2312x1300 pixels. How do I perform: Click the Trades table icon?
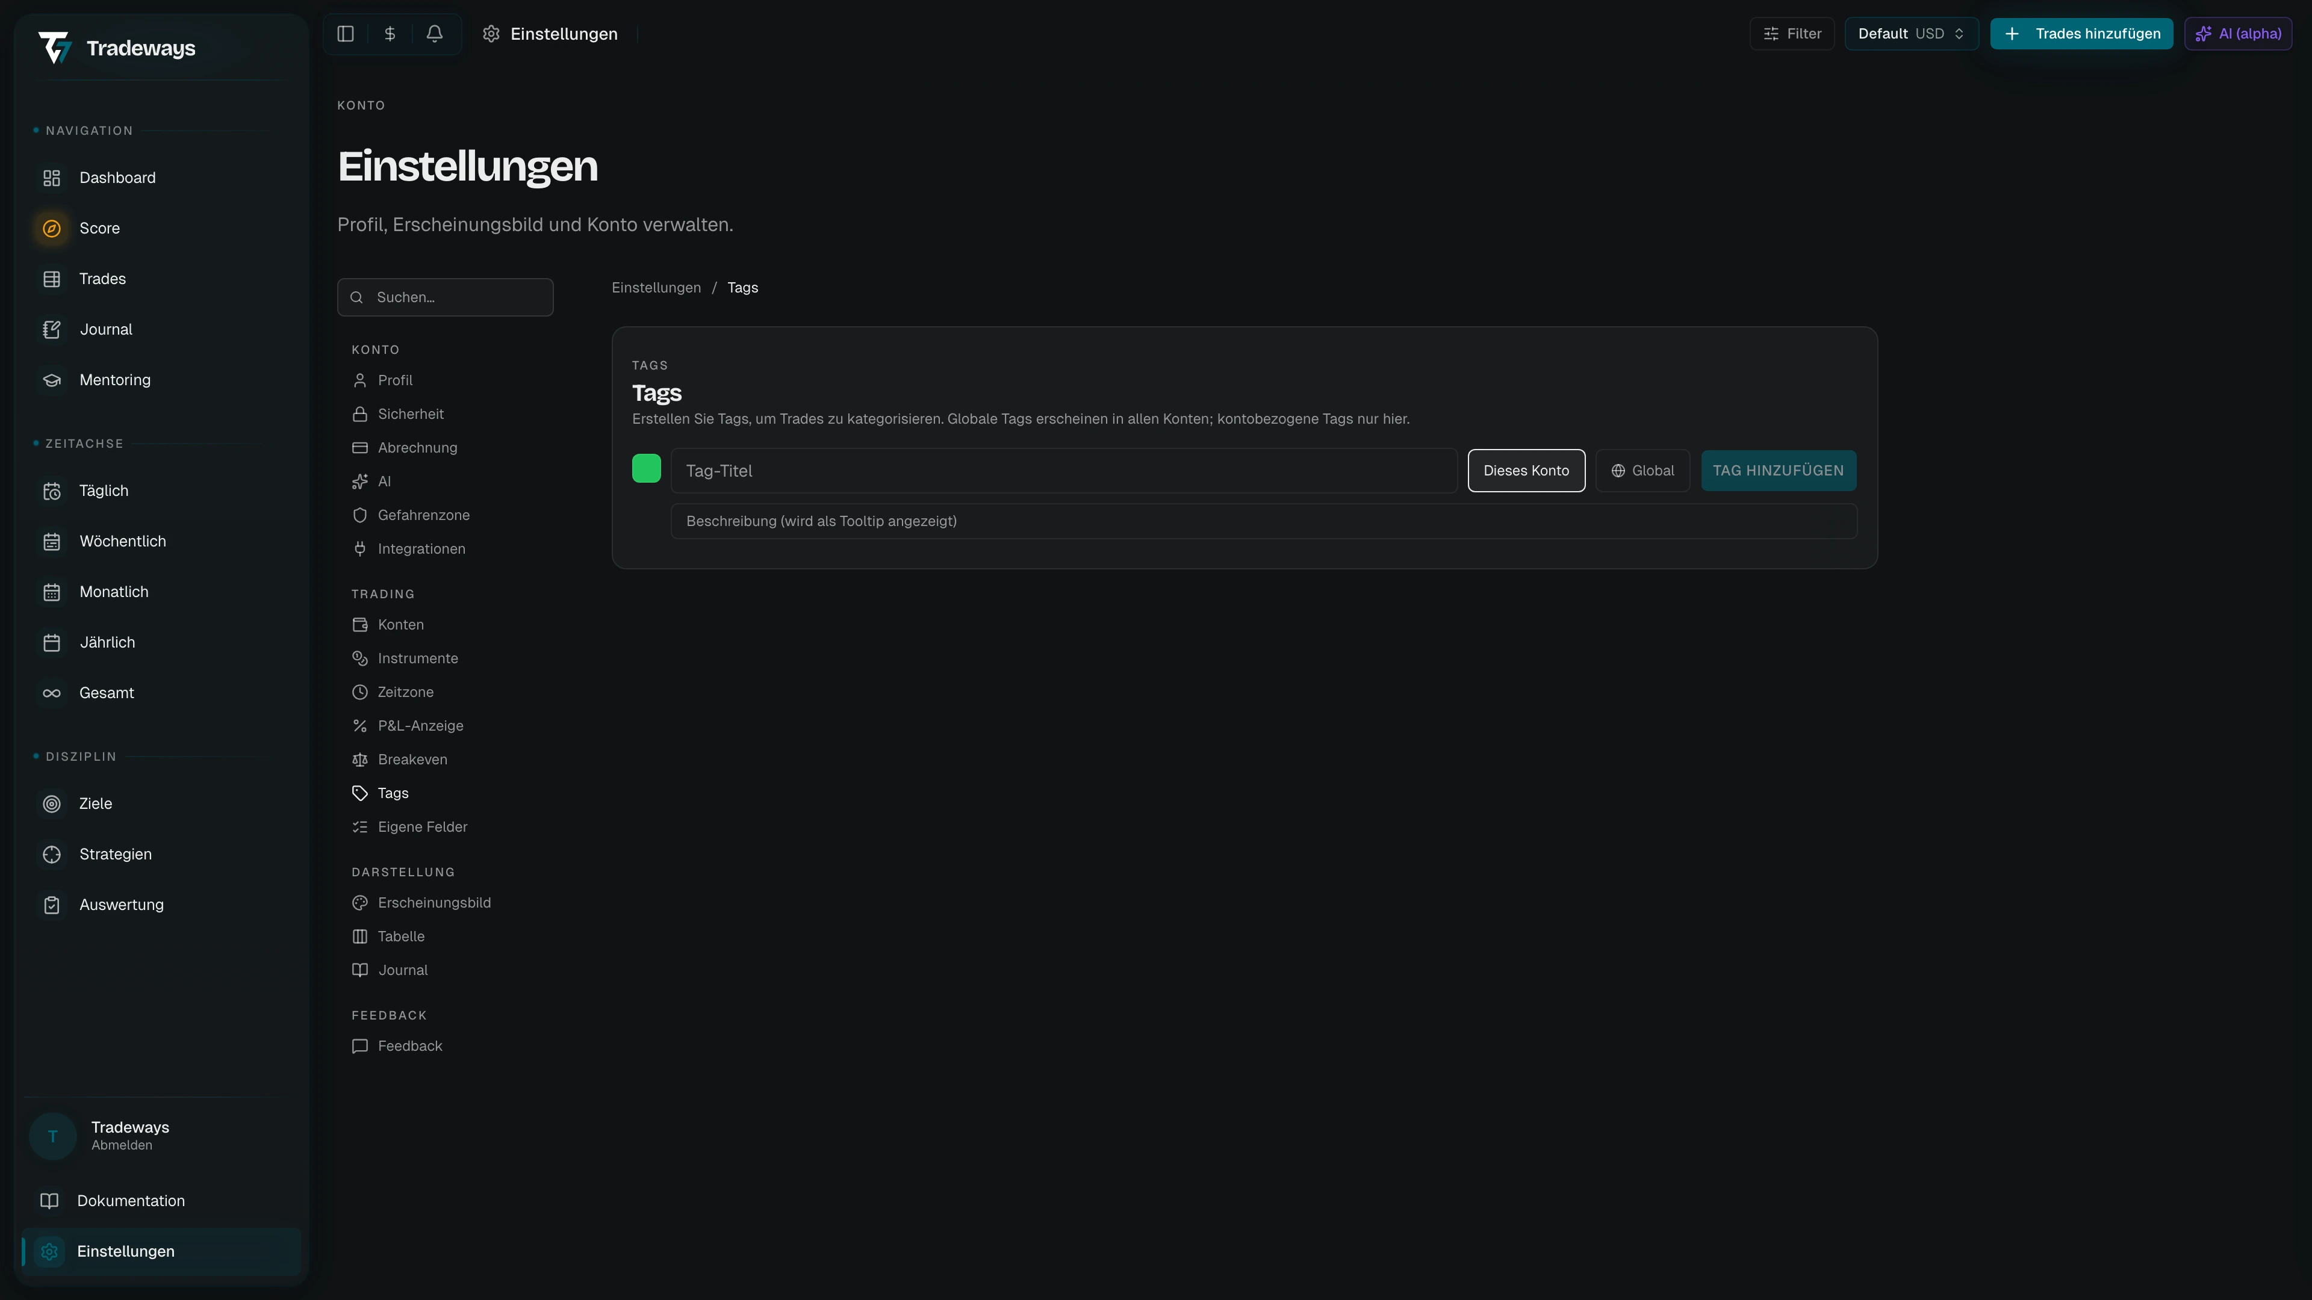[52, 279]
